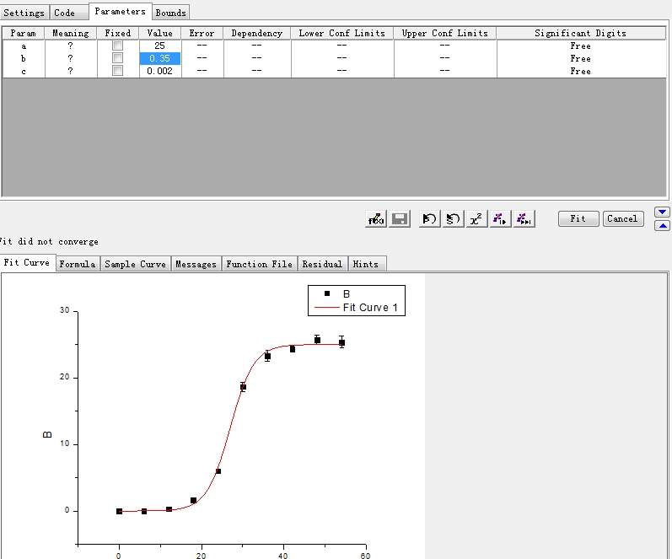
Task: Click the blue down-arrow panel button
Action: tap(662, 212)
